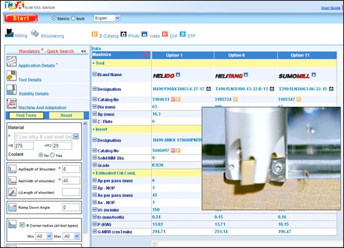Screen dimensions: 344x248
Task: Click photo icon beside H490 F90AX designation
Action: coord(209,89)
